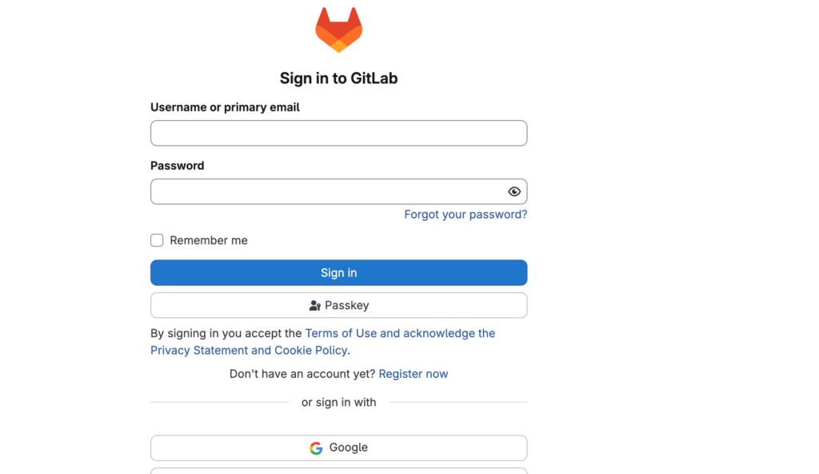The image size is (819, 474).
Task: Focus the Username or primary email field
Action: (338, 133)
